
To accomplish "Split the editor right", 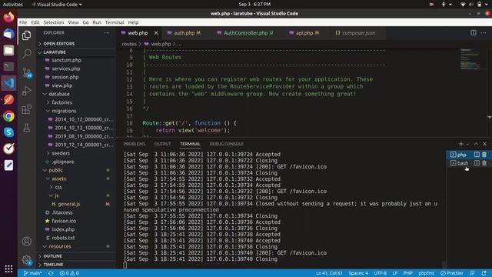I will pos(474,32).
